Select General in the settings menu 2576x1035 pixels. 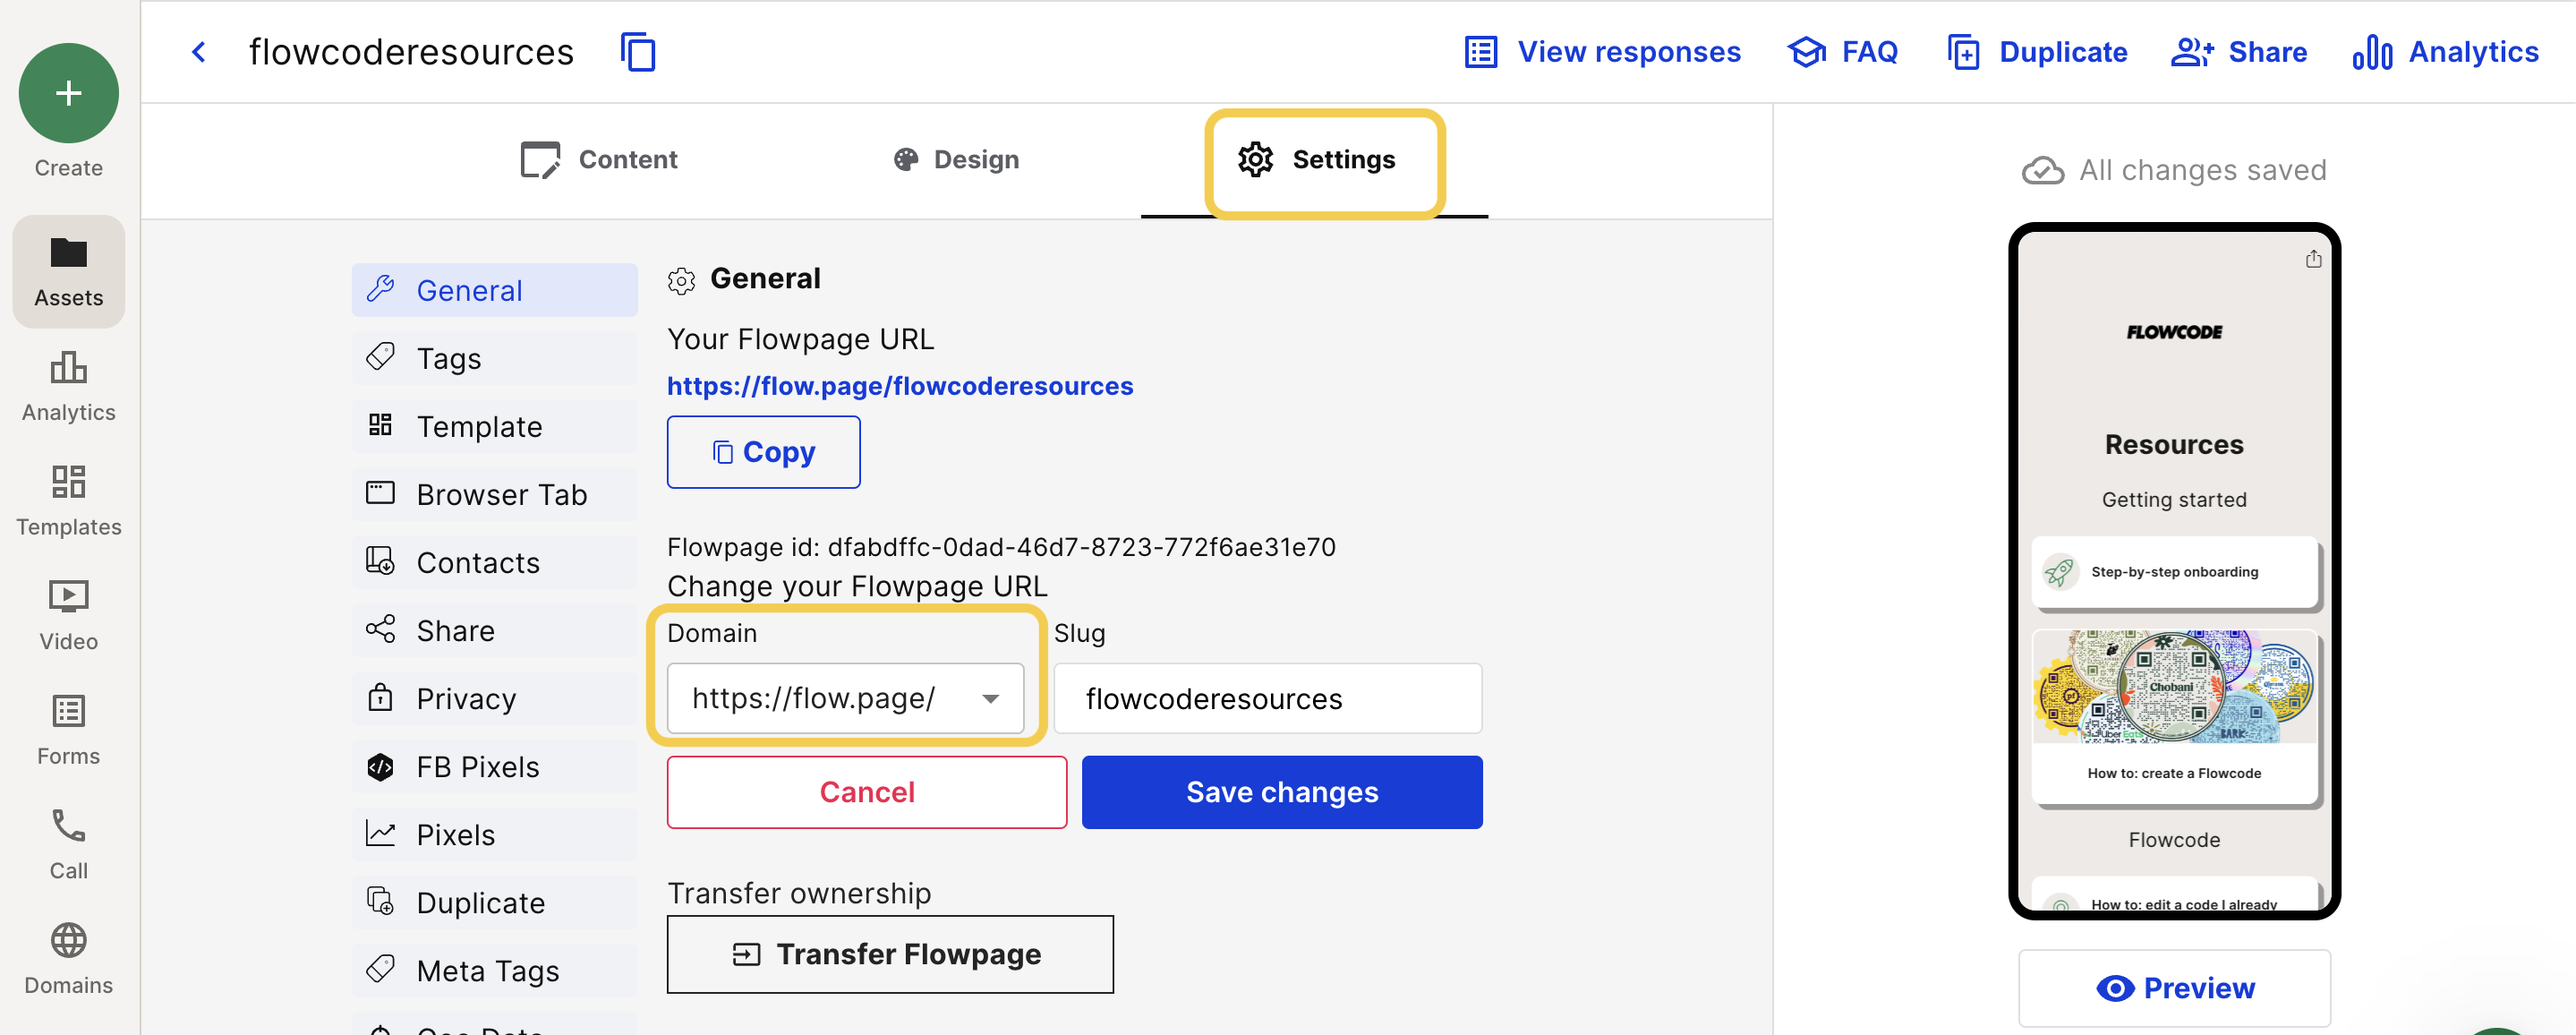pyautogui.click(x=494, y=290)
